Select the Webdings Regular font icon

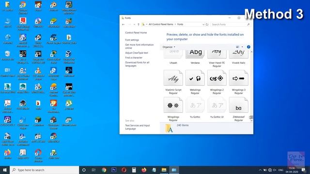pyautogui.click(x=195, y=78)
